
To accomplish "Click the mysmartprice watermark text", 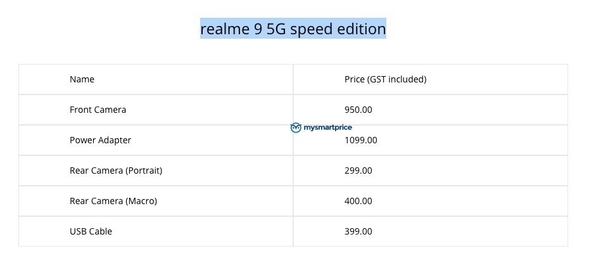I will [x=327, y=127].
